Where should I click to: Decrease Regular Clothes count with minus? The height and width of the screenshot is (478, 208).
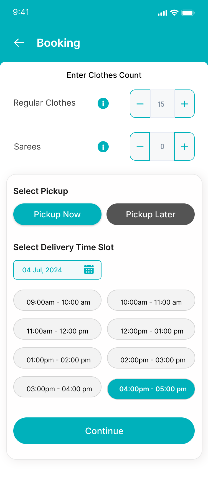(x=140, y=104)
